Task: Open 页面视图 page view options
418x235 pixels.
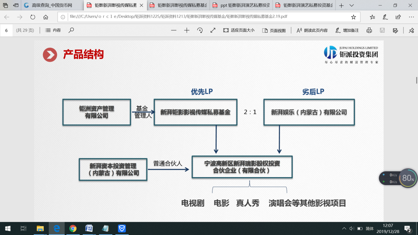Action: tap(274, 30)
